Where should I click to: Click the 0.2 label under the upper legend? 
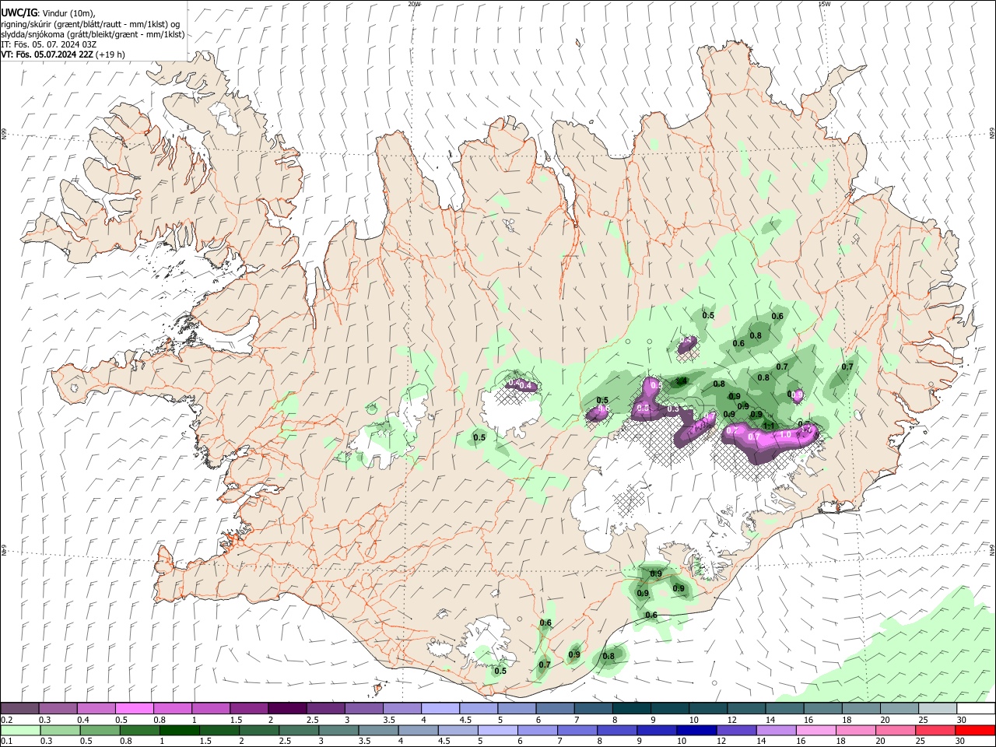[6, 720]
